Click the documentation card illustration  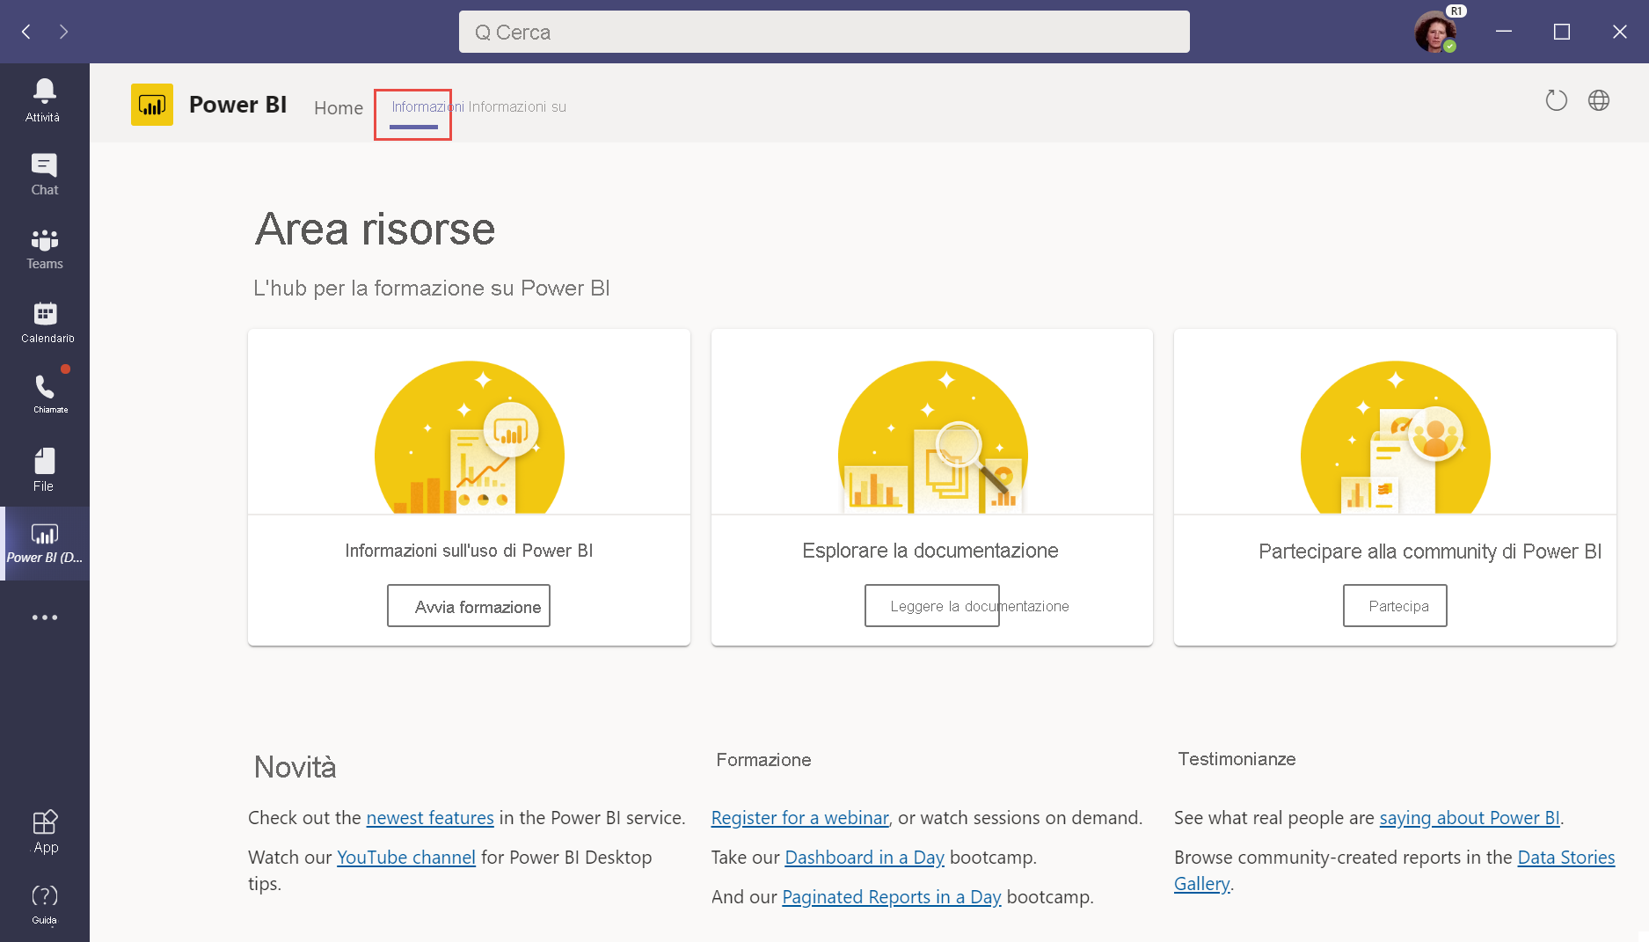click(932, 437)
